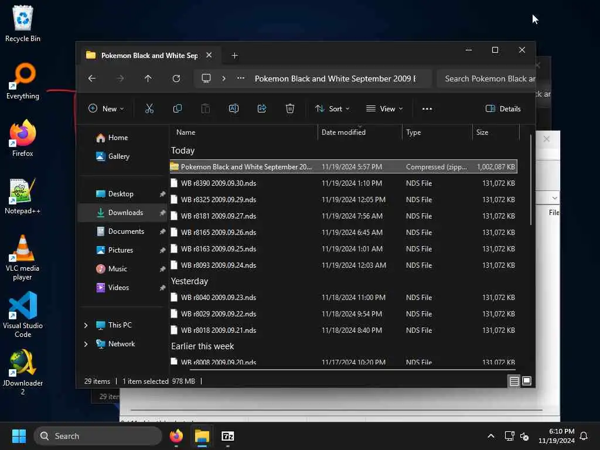Screen dimensions: 600x450
Task: Toggle the Details pane
Action: pos(503,108)
